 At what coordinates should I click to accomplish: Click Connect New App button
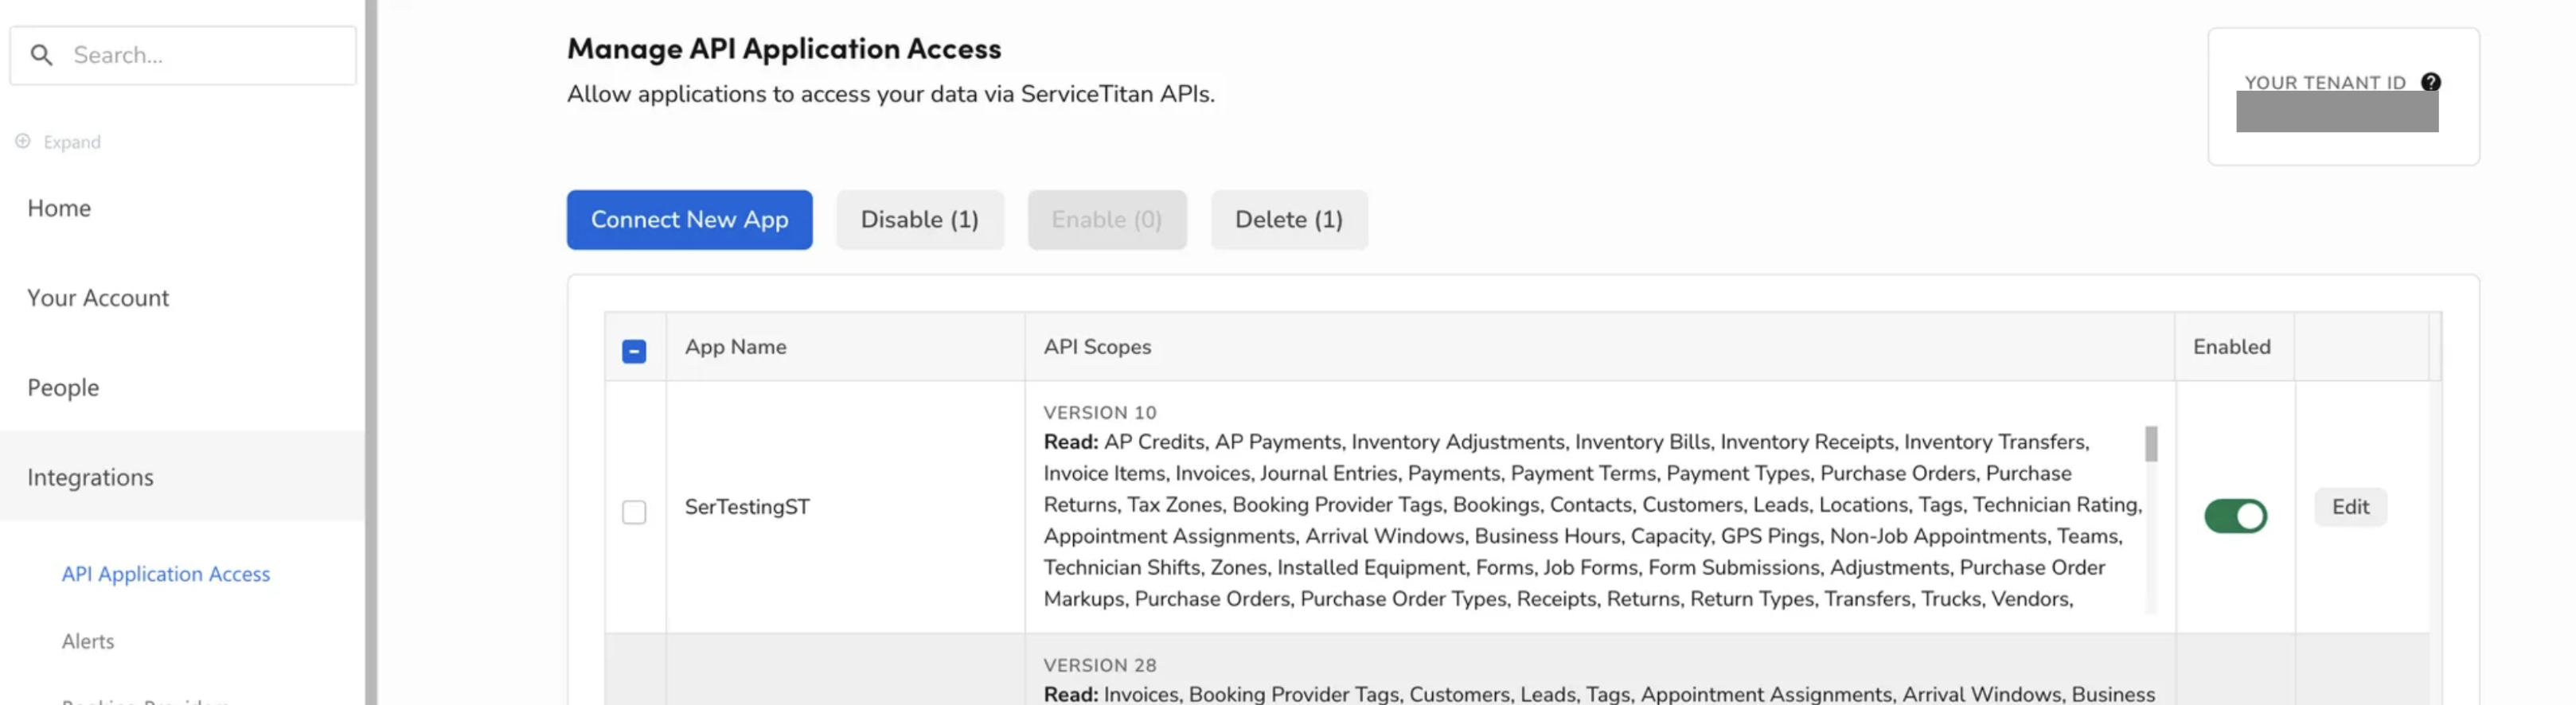[689, 220]
